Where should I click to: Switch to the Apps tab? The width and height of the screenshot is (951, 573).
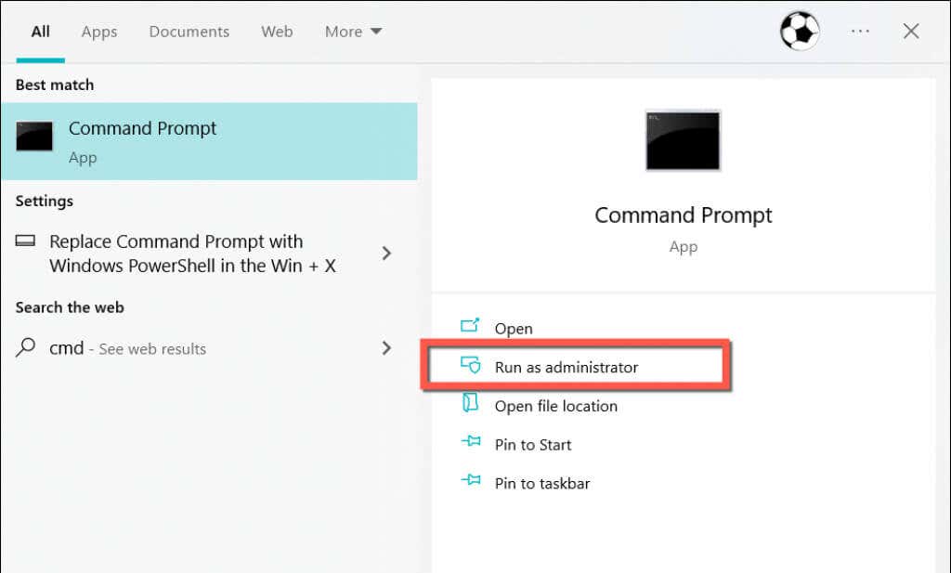(x=99, y=32)
